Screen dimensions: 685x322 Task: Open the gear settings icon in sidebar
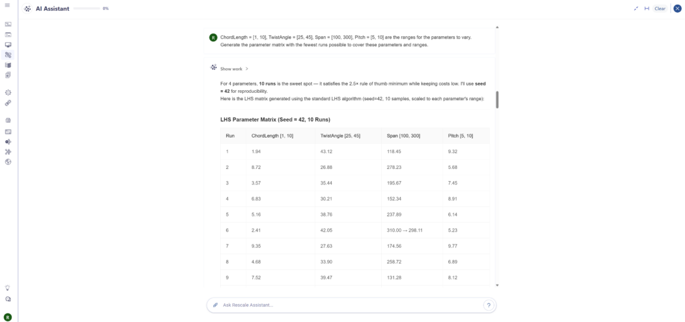(8, 92)
